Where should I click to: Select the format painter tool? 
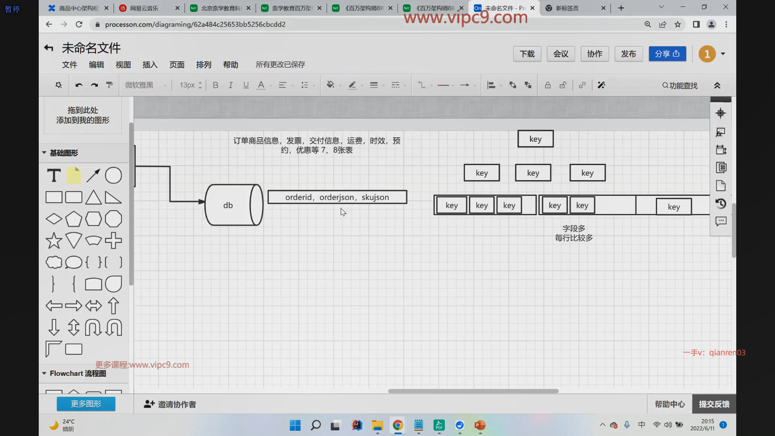pyautogui.click(x=109, y=85)
